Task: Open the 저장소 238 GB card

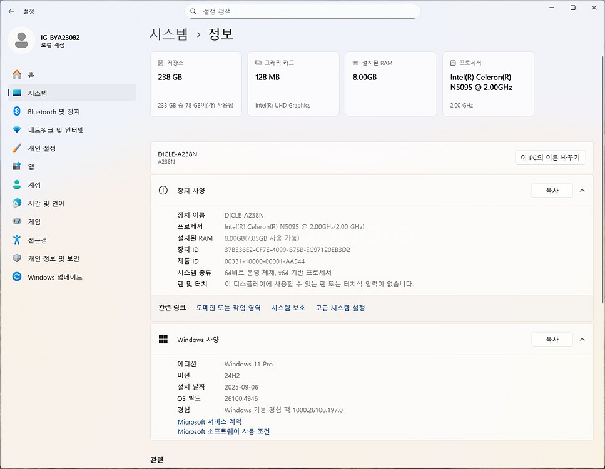Action: coord(196,84)
